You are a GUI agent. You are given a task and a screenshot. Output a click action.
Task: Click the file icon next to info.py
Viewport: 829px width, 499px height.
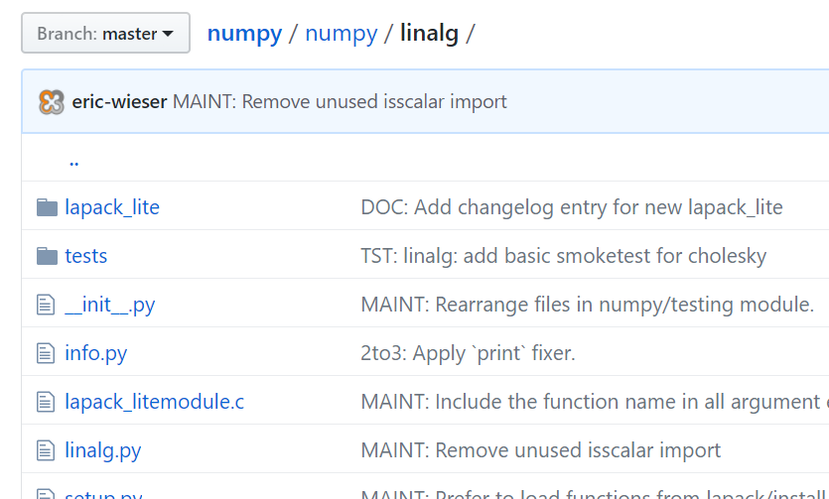click(46, 353)
